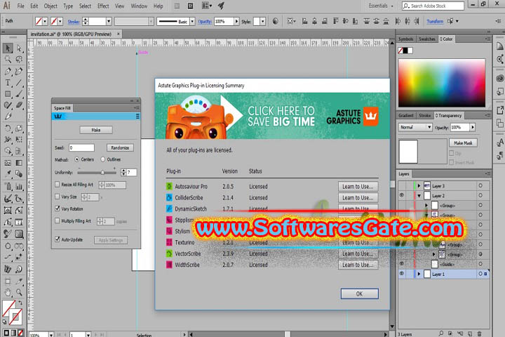Click OK in the licensing dialog
The image size is (505, 337).
[x=359, y=293]
